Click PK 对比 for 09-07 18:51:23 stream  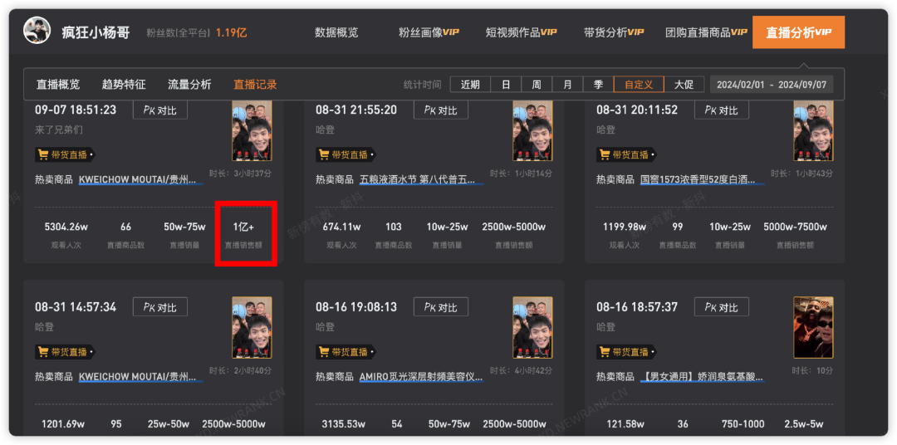160,110
